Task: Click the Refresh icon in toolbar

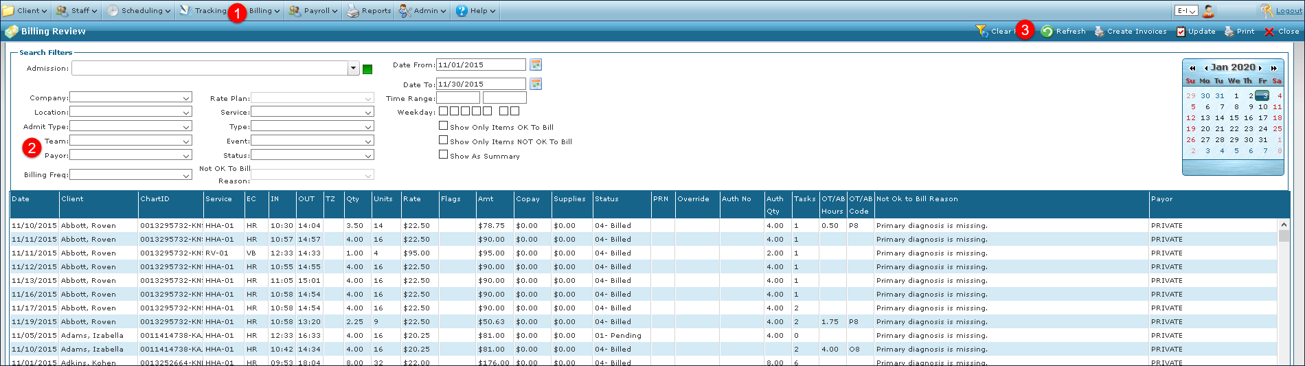Action: [x=1047, y=32]
